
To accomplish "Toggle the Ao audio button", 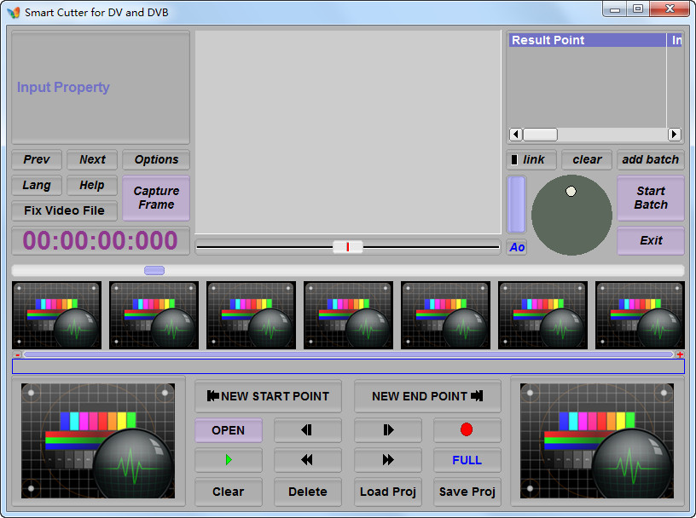I will [x=517, y=247].
